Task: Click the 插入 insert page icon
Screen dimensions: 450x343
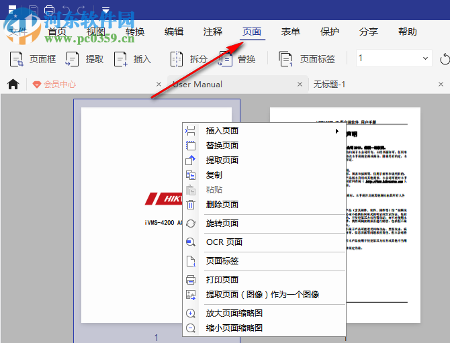Action: point(120,59)
